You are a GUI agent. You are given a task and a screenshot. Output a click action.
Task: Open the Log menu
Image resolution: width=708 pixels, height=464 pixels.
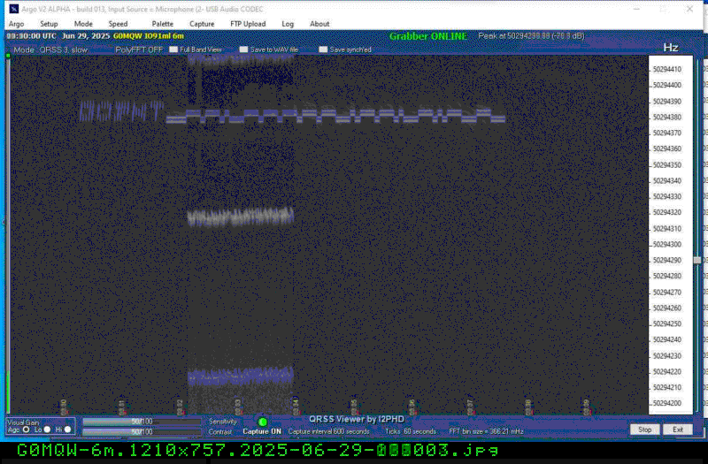click(x=288, y=24)
